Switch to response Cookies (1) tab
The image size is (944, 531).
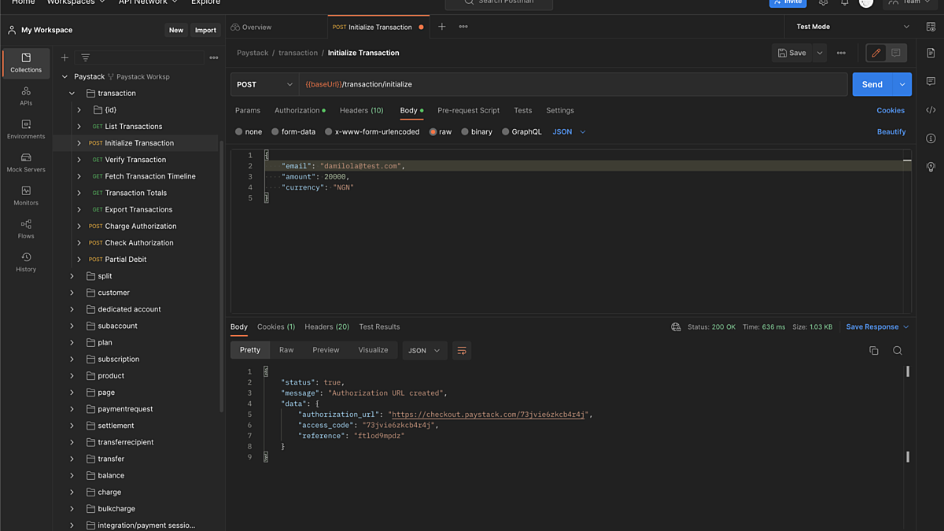[276, 326]
